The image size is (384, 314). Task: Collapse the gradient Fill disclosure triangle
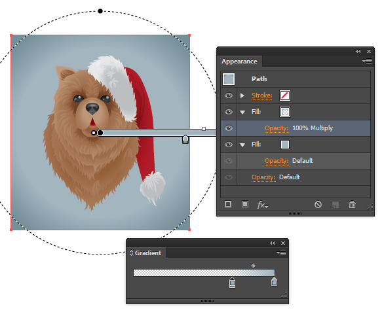[x=242, y=113]
